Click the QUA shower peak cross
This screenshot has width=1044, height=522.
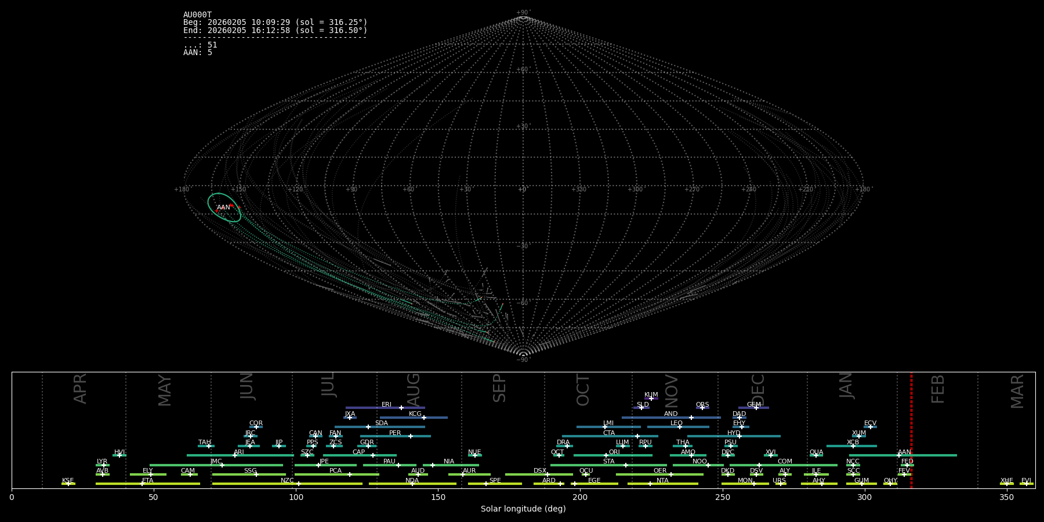click(x=816, y=455)
